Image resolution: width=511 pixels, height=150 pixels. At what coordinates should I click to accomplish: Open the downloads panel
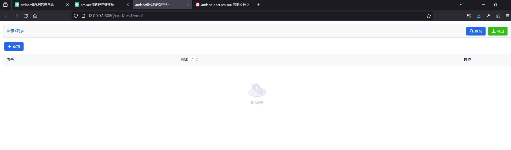479,16
